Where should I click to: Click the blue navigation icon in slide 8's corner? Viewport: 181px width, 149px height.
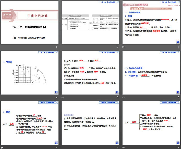(117, 143)
